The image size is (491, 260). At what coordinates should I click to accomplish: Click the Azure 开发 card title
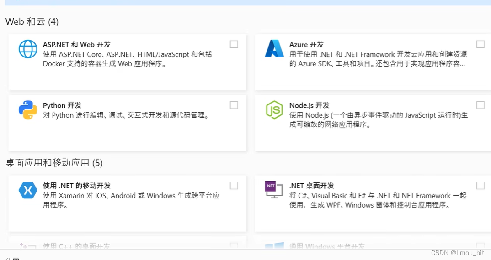[306, 45]
